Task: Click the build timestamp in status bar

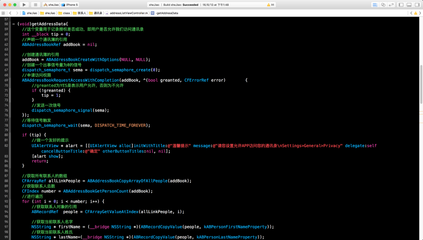Action: [216, 5]
